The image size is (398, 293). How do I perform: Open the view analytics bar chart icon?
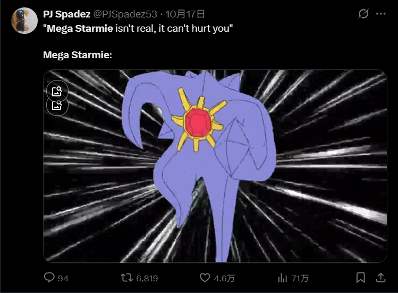[x=282, y=278]
